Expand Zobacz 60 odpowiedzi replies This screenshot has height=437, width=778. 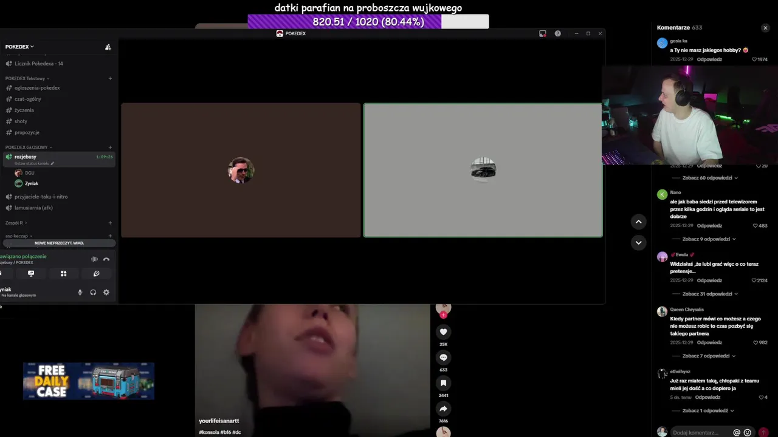pyautogui.click(x=710, y=178)
